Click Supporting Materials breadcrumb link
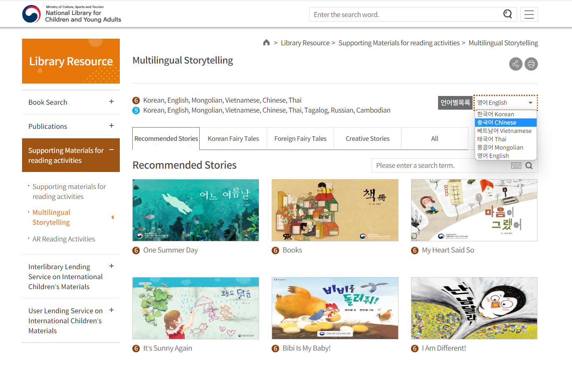 click(x=399, y=43)
